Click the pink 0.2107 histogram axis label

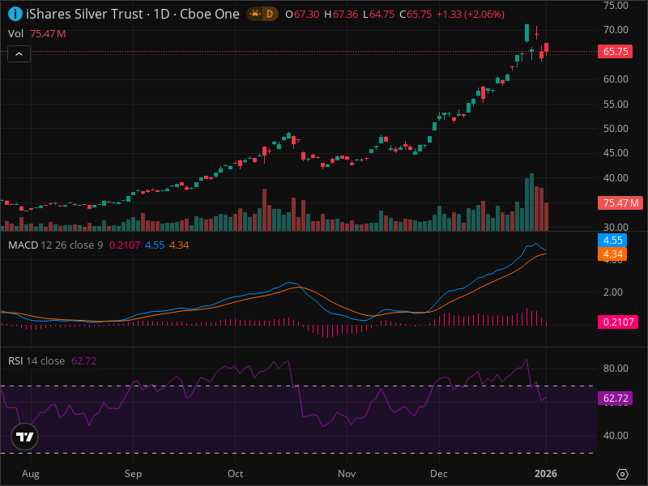618,322
